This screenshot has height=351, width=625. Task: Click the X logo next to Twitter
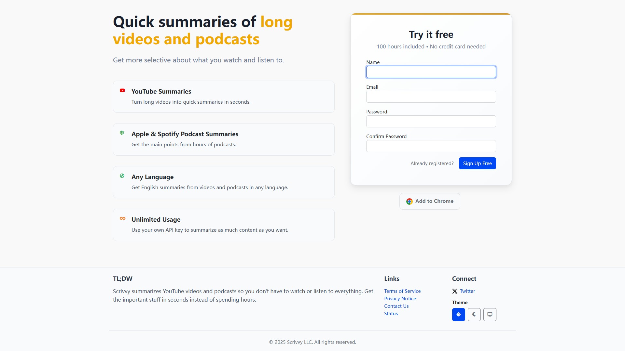point(455,291)
